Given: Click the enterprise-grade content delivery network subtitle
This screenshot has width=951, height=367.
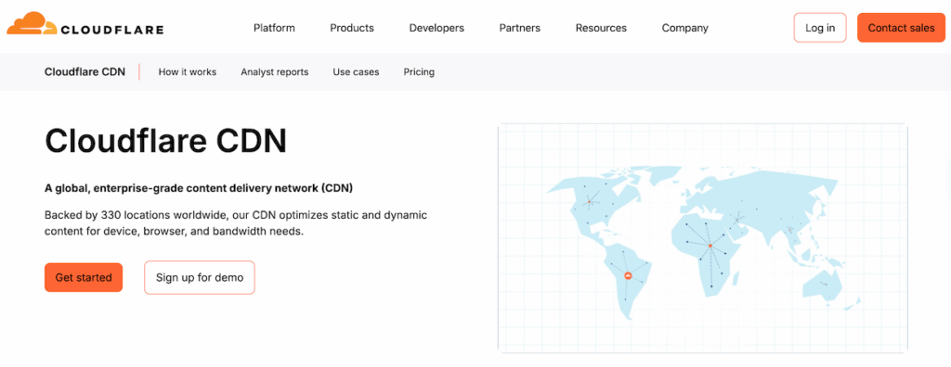Looking at the screenshot, I should tap(199, 188).
